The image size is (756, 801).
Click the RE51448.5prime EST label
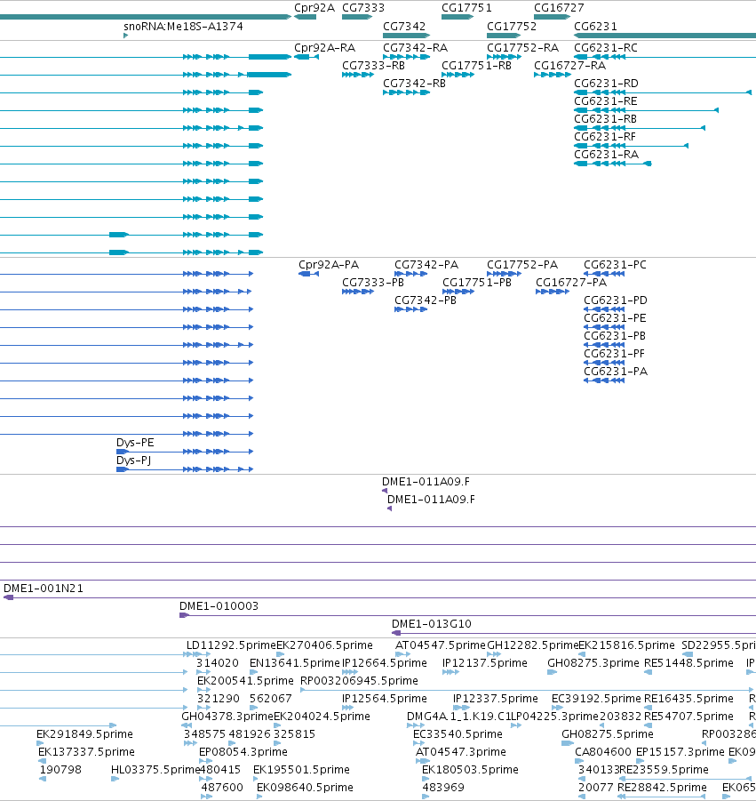click(688, 663)
